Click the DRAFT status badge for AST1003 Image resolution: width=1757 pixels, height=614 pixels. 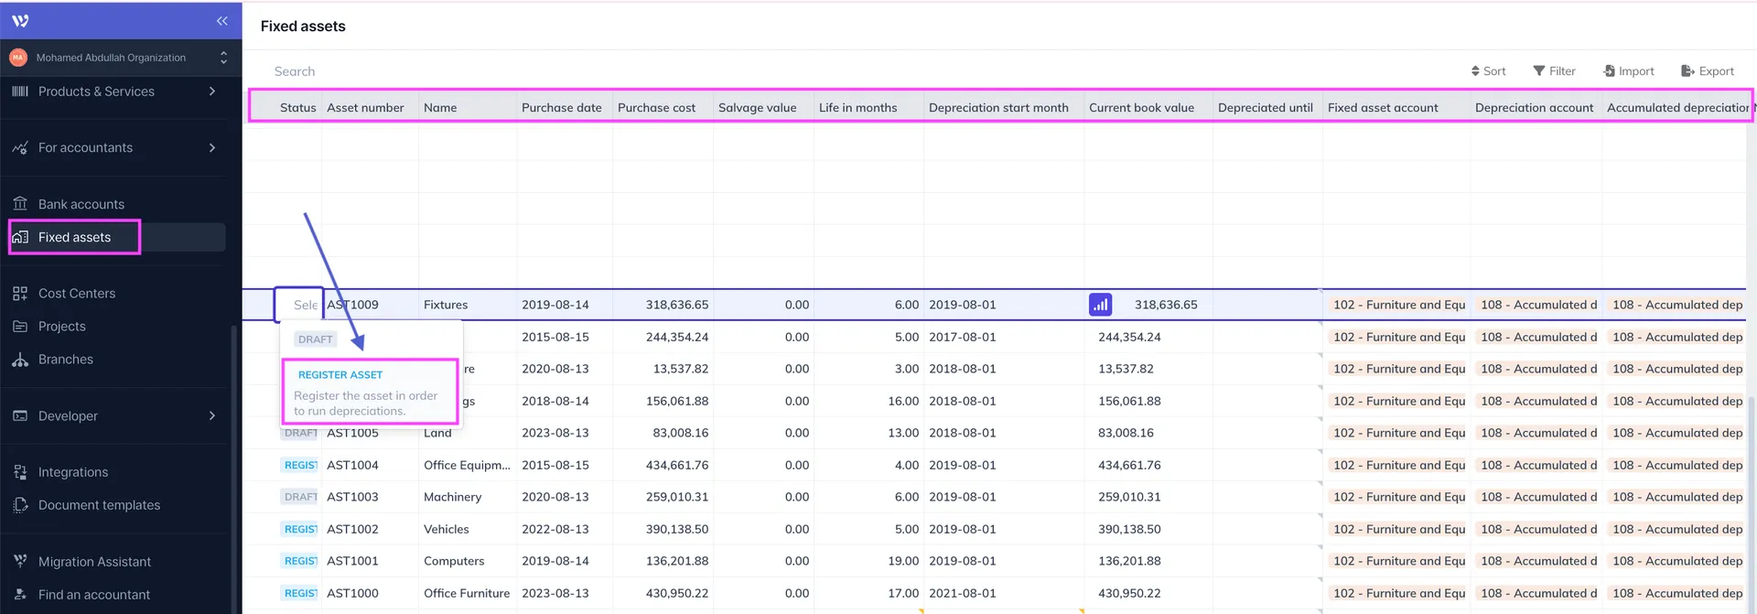[300, 497]
